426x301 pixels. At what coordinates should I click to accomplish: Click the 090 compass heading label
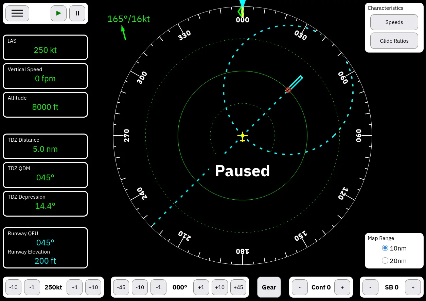358,136
